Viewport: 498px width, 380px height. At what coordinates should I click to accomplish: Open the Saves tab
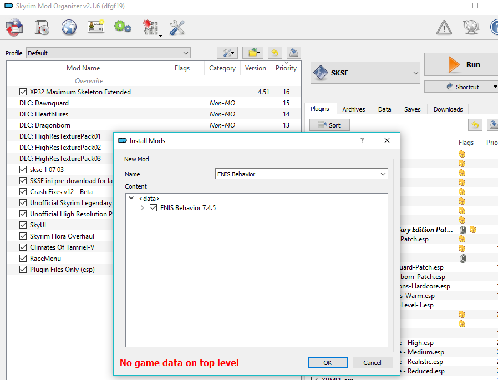pos(412,109)
